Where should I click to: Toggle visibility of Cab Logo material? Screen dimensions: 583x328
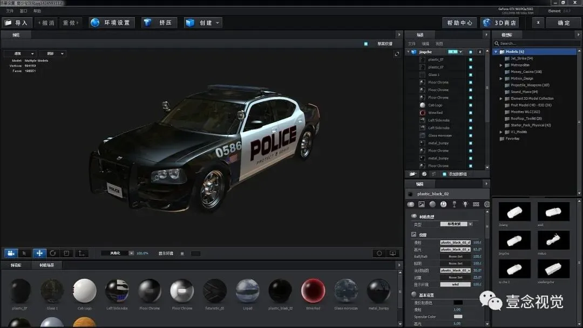point(470,105)
